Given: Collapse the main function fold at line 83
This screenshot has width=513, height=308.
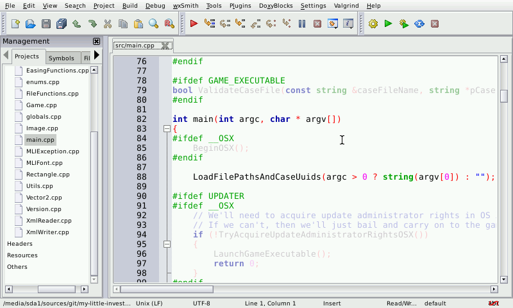Looking at the screenshot, I should [167, 128].
